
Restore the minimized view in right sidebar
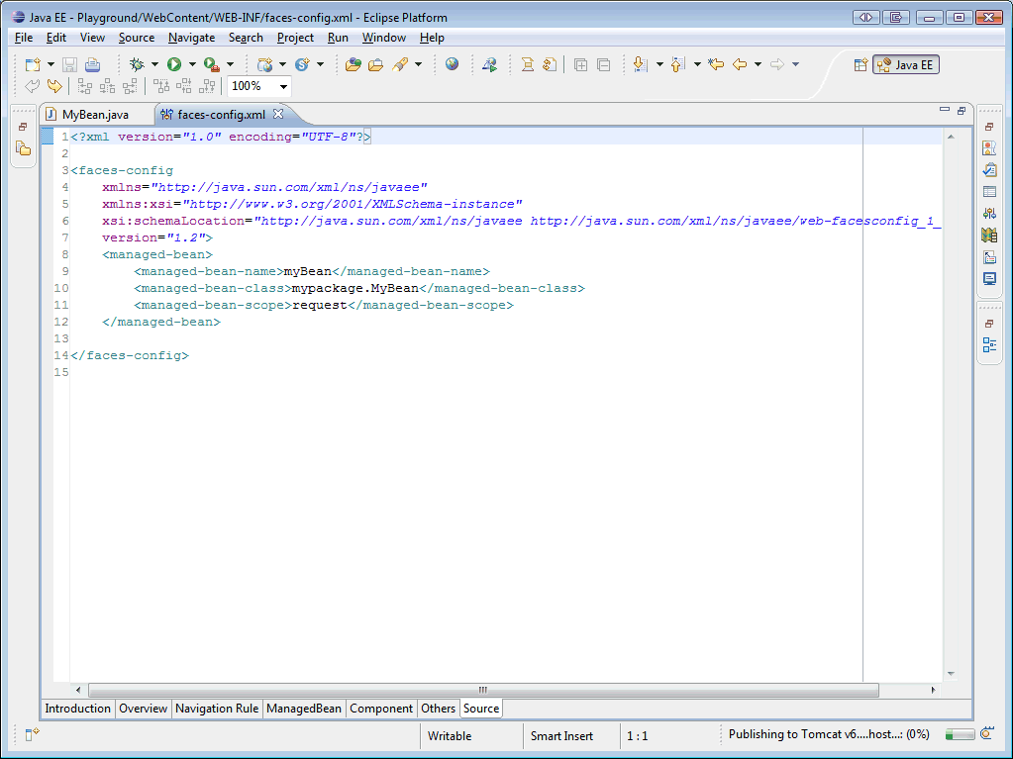(989, 126)
